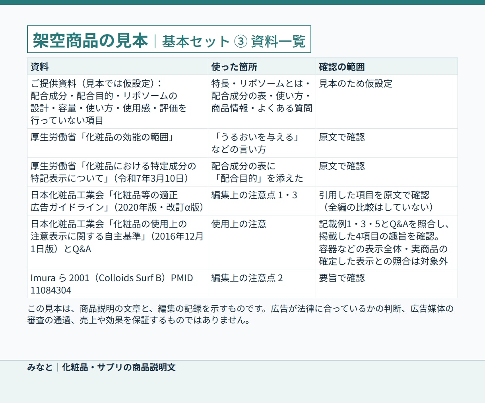Select the 記載例1・3・5とQ&Aを照合し cell
Screen dimensions: 485x403
coord(387,242)
